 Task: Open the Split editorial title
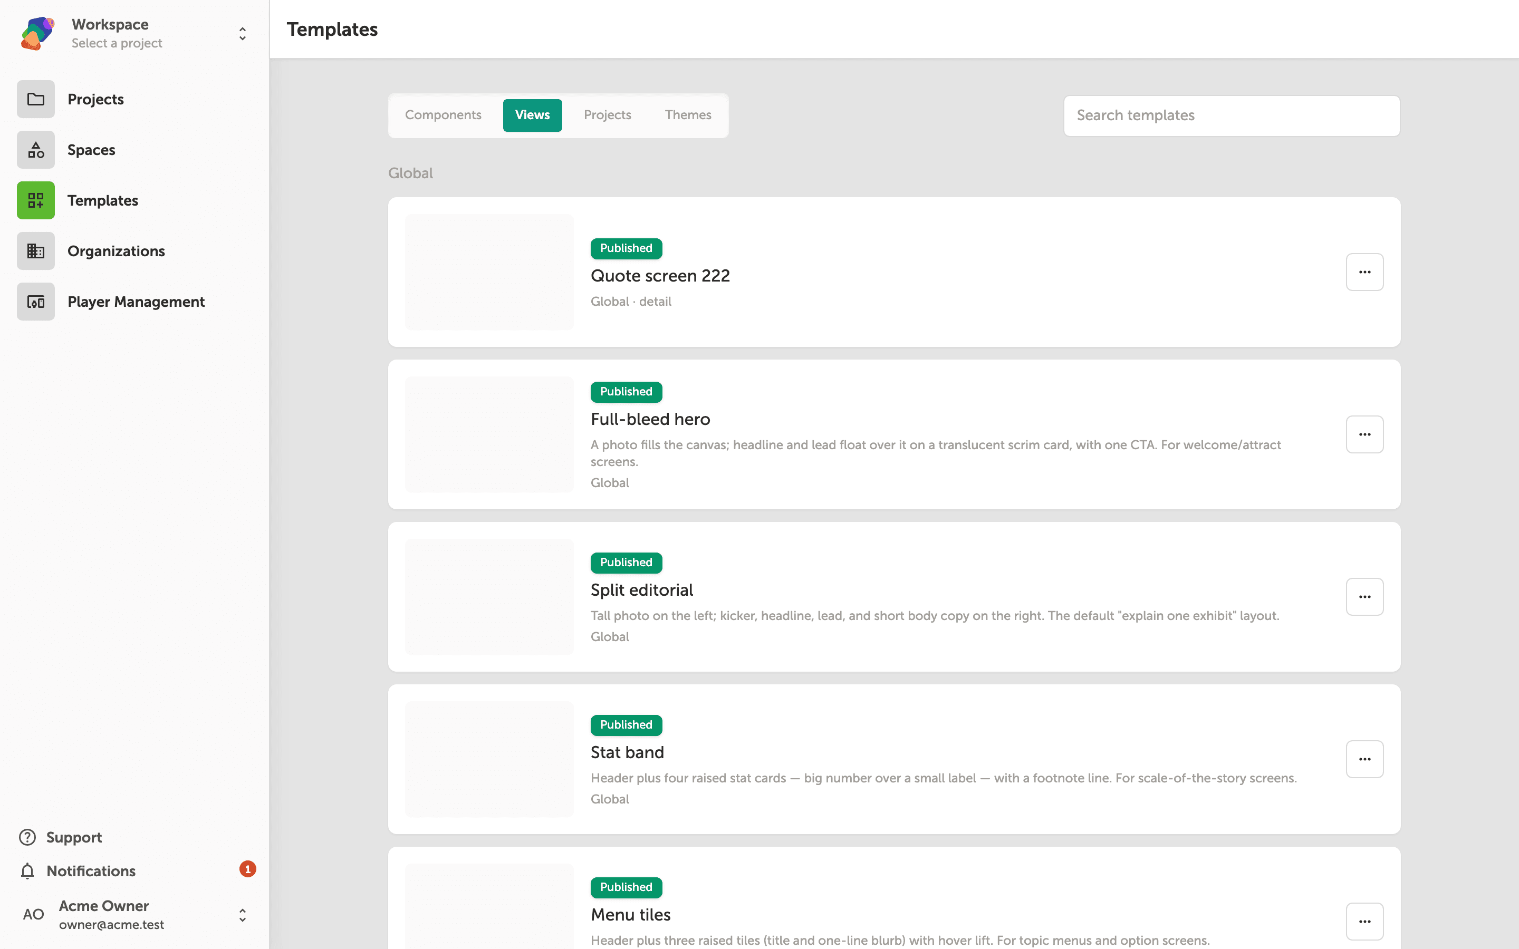[x=641, y=590]
